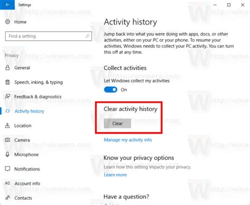Open the Camera icon in sidebar
This screenshot has width=250, height=205.
(7, 140)
